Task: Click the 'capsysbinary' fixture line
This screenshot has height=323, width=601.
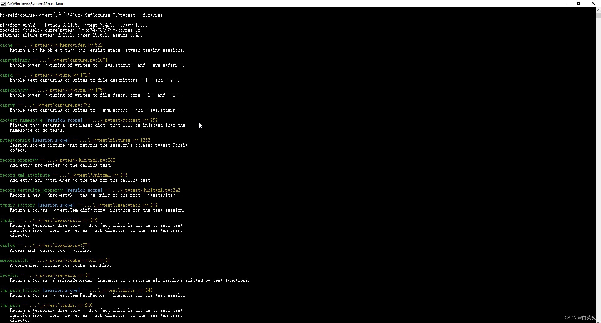Action: coord(54,60)
